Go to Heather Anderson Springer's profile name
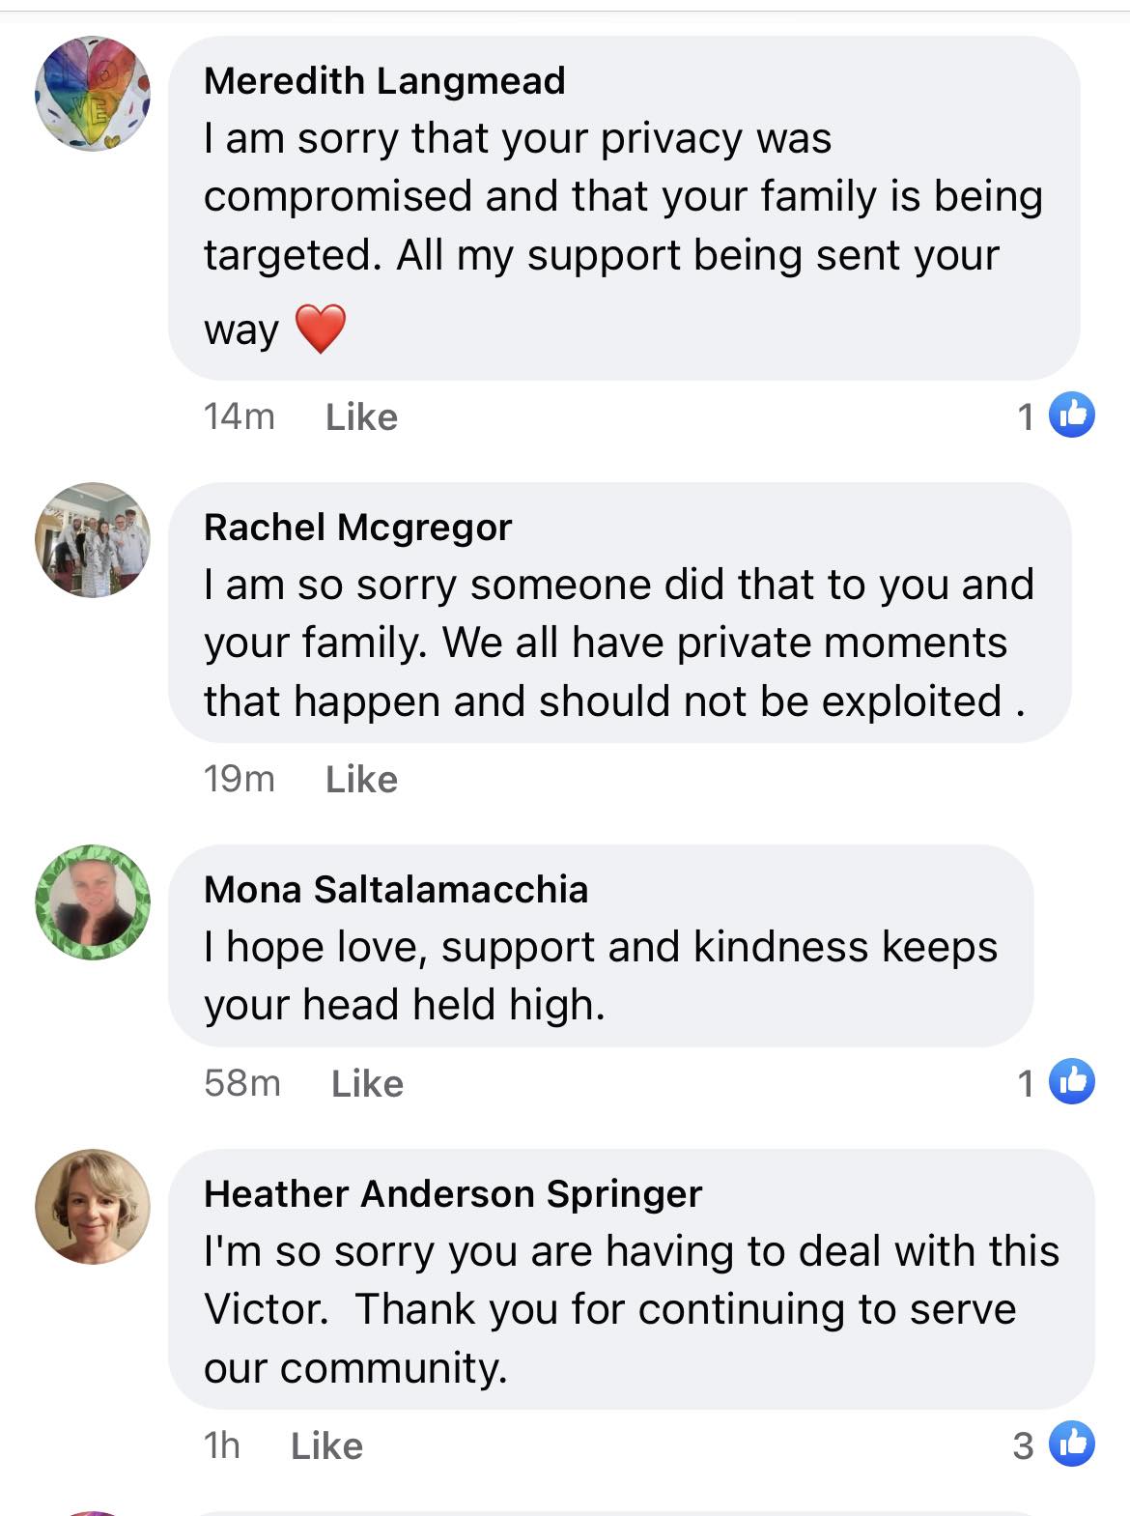The width and height of the screenshot is (1130, 1516). tap(453, 1194)
